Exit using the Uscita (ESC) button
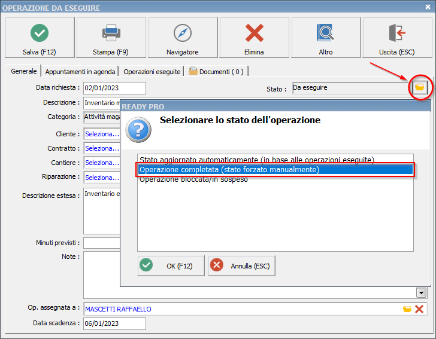The height and width of the screenshot is (339, 436). pyautogui.click(x=397, y=38)
